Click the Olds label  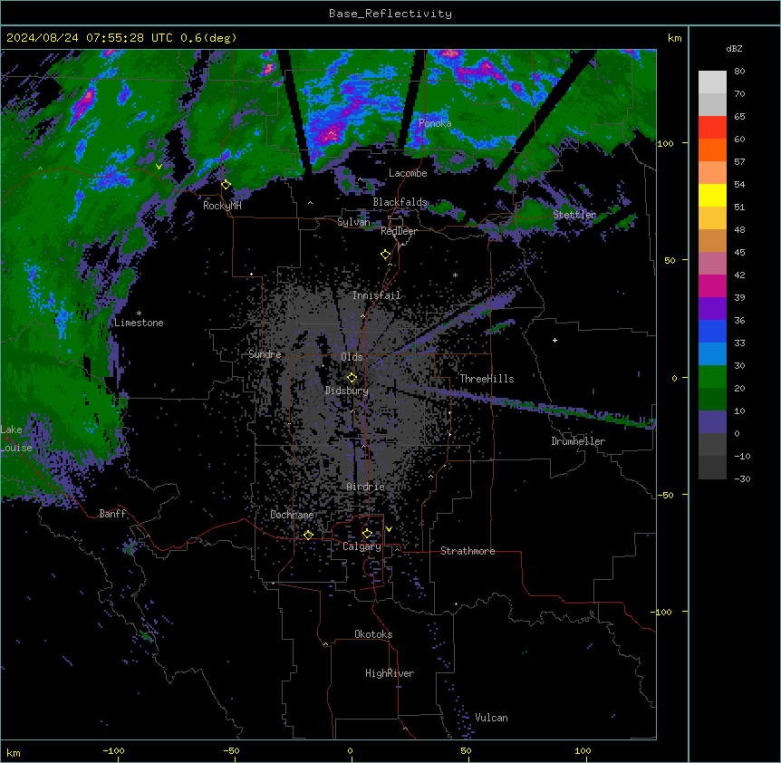(x=352, y=357)
